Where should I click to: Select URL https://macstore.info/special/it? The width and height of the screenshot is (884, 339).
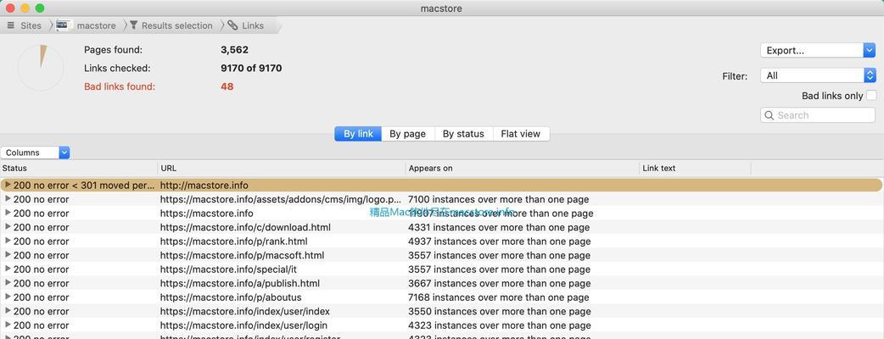(229, 270)
